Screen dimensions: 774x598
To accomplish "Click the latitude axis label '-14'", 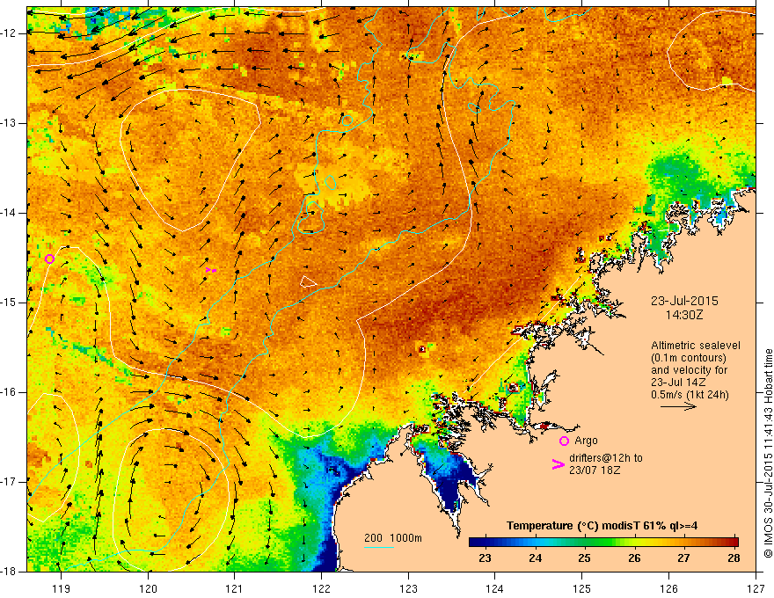I will tap(10, 213).
